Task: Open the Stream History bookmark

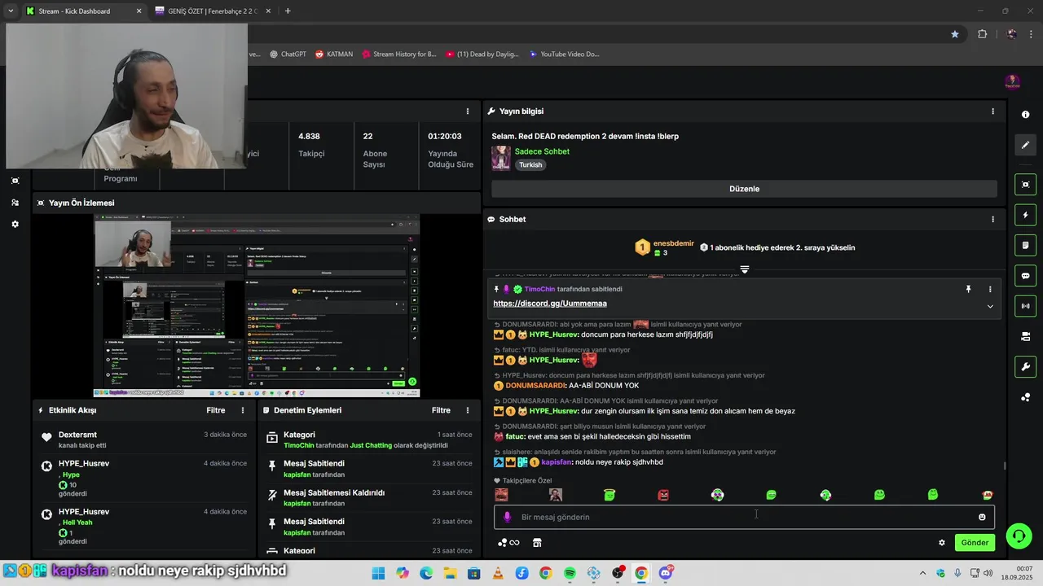Action: 398,55
